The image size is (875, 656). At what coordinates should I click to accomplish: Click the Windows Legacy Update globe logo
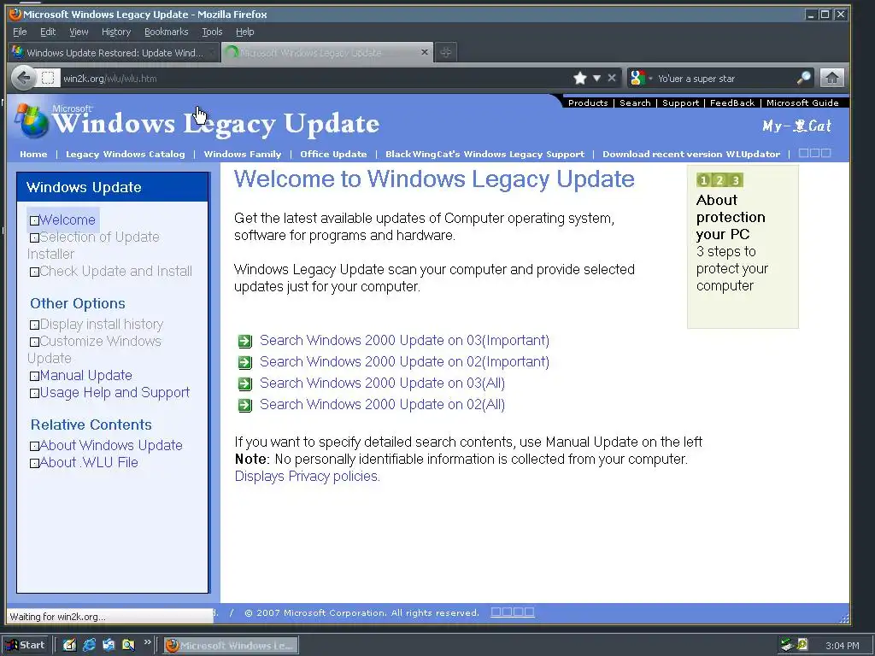(32, 120)
